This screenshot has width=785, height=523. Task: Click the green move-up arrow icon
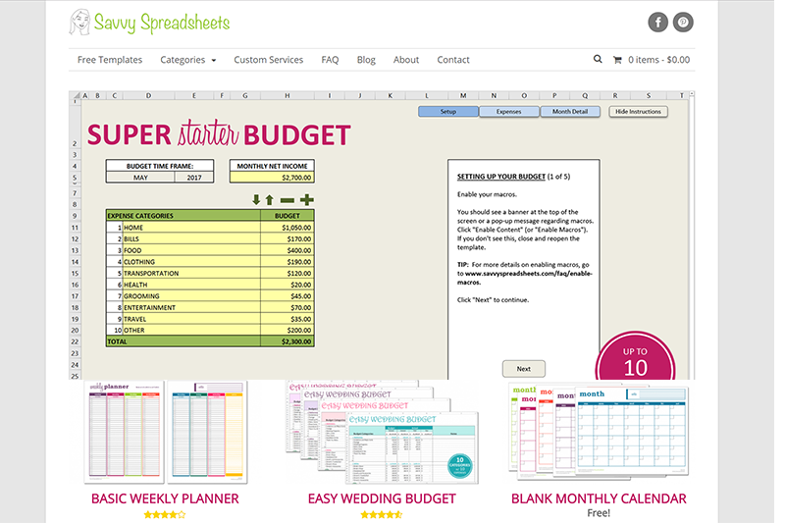click(x=269, y=200)
